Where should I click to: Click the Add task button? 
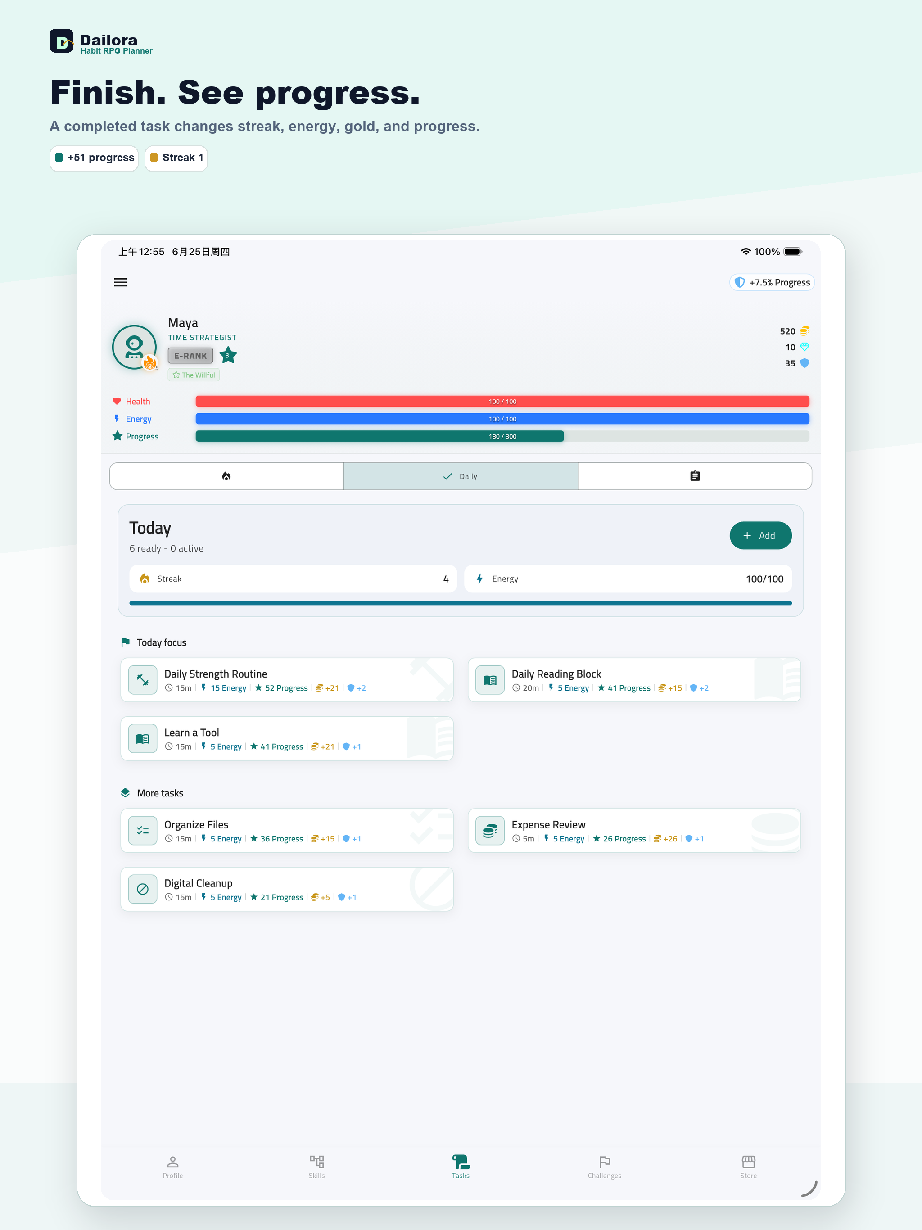tap(760, 535)
